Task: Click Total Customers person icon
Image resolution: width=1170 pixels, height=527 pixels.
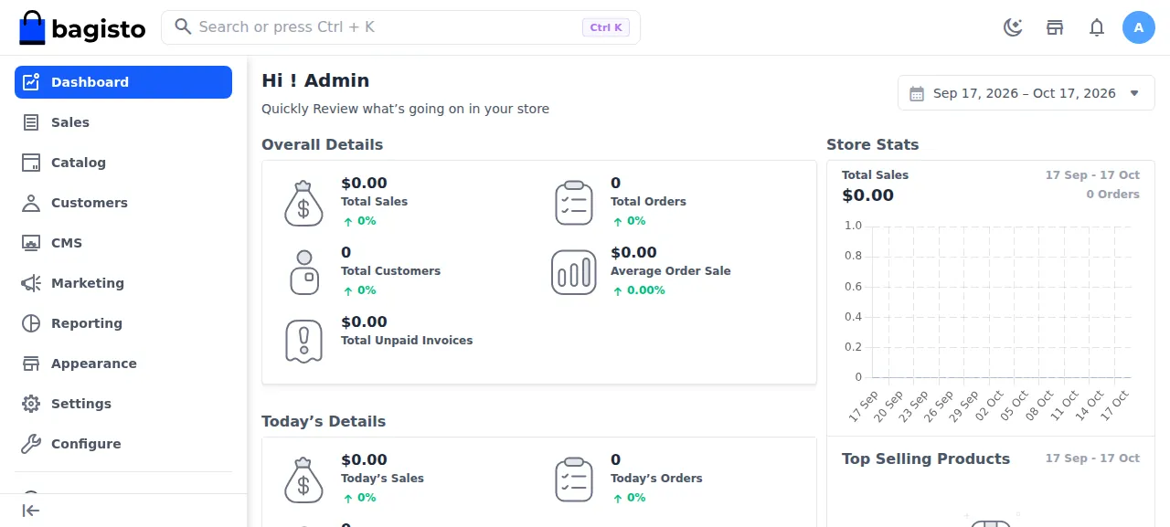Action: coord(303,272)
